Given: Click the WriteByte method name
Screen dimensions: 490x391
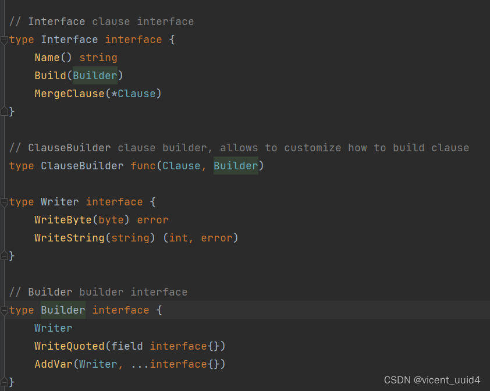Looking at the screenshot, I should pos(63,220).
